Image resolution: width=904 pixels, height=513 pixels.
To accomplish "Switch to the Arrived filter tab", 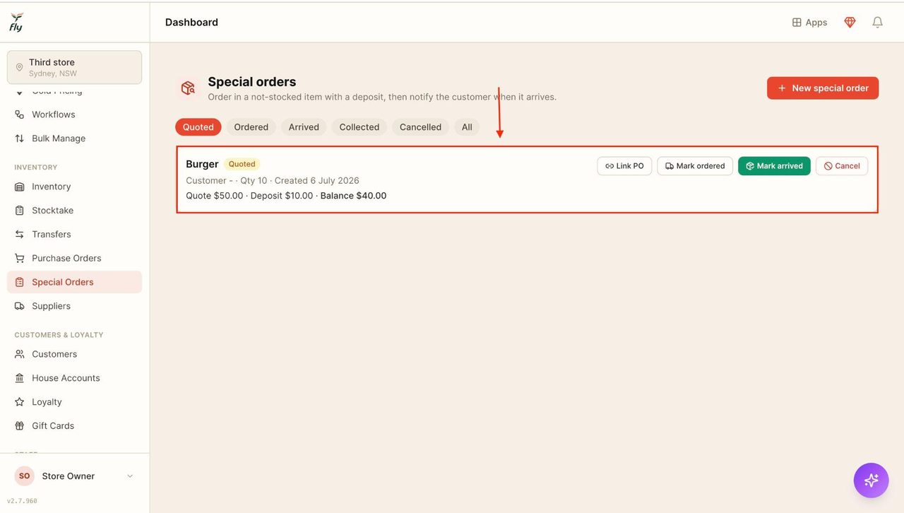I will pos(304,127).
